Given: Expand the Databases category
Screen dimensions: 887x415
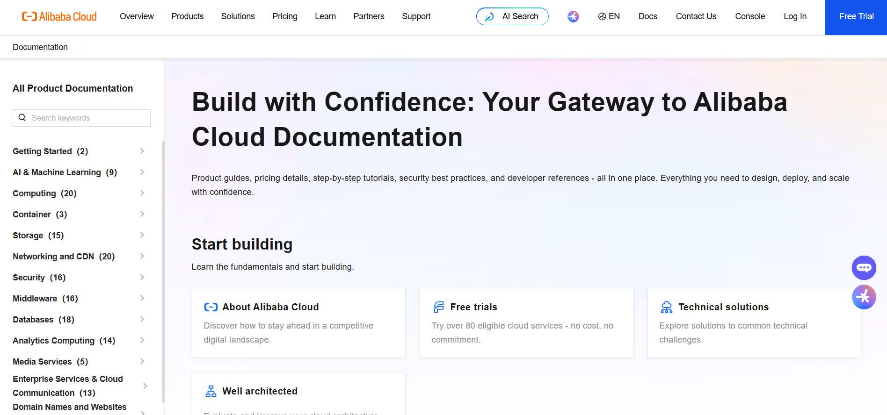Looking at the screenshot, I should 142,319.
